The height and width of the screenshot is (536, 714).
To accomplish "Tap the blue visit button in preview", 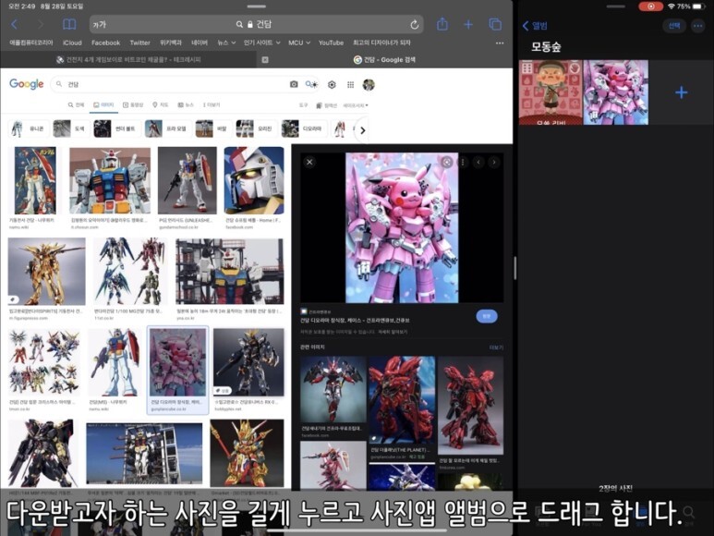I will pos(487,316).
